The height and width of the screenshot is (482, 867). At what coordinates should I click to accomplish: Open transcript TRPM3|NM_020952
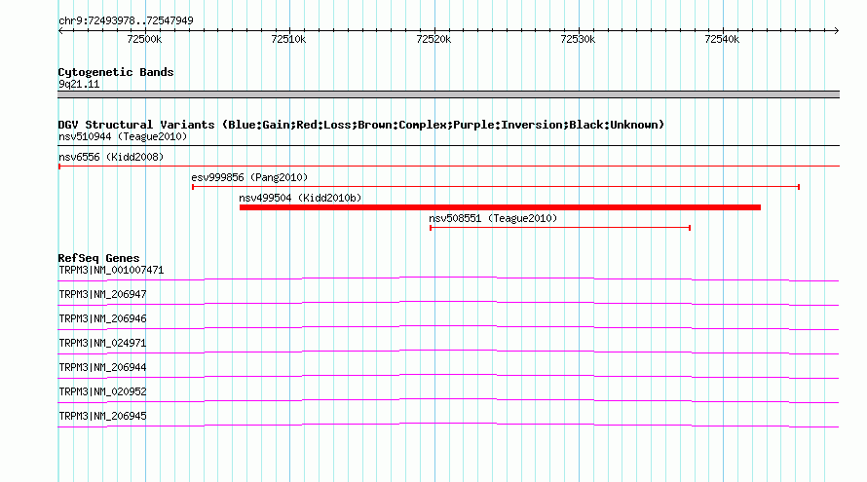click(102, 391)
